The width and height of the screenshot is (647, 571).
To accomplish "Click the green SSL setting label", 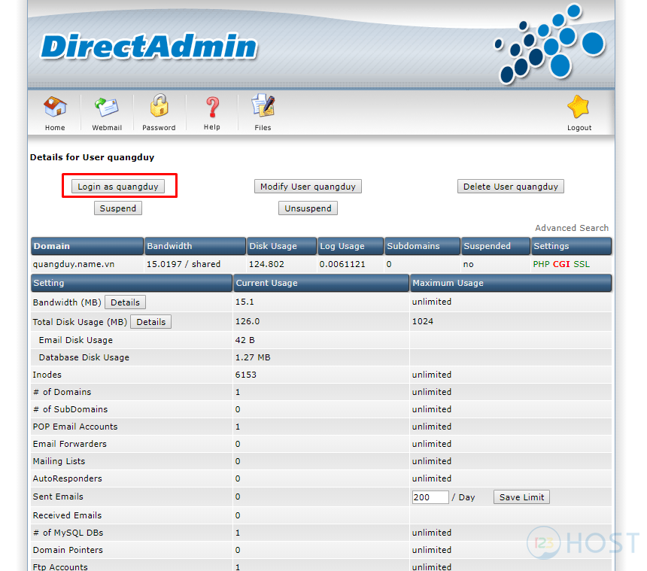I will pyautogui.click(x=582, y=264).
